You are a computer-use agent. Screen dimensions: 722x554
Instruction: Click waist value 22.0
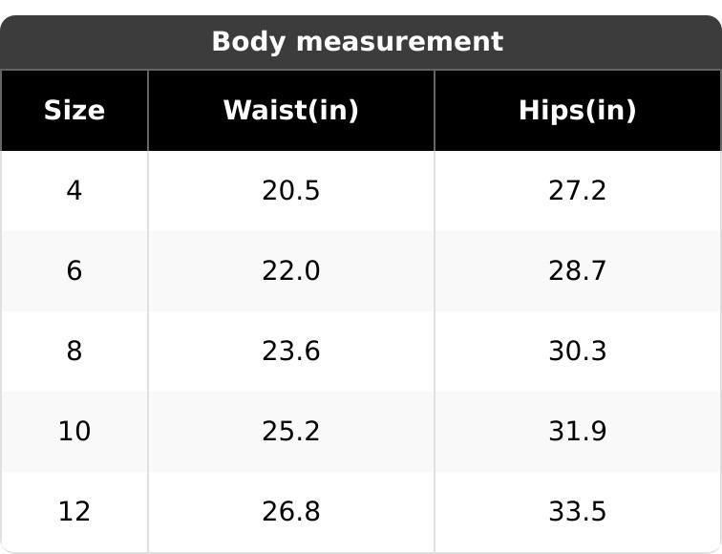[290, 271]
